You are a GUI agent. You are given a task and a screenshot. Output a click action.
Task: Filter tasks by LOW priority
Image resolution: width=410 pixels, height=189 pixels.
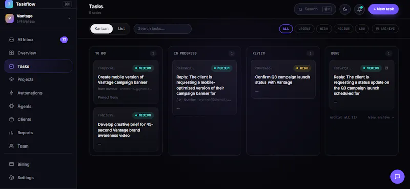click(x=362, y=29)
